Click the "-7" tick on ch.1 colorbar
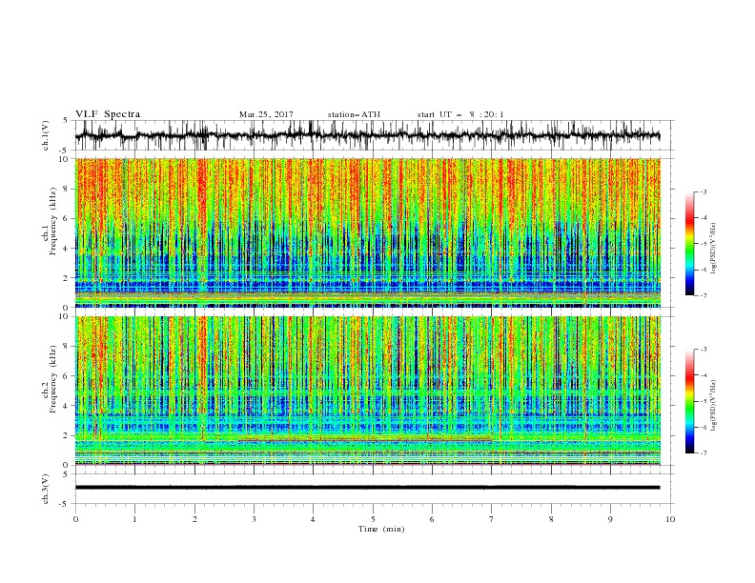The height and width of the screenshot is (583, 755). click(x=703, y=295)
